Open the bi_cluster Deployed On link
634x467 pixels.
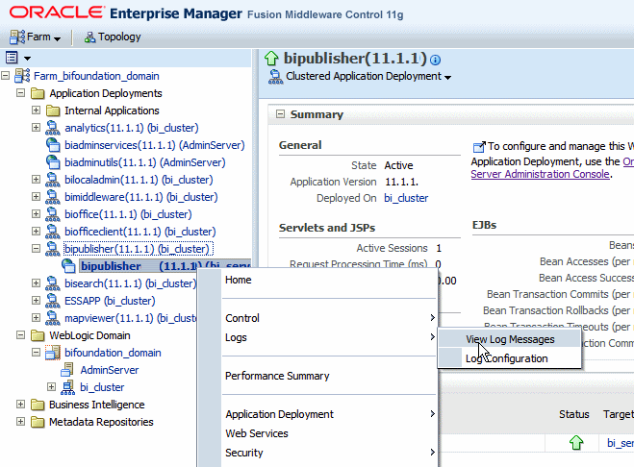tap(406, 198)
